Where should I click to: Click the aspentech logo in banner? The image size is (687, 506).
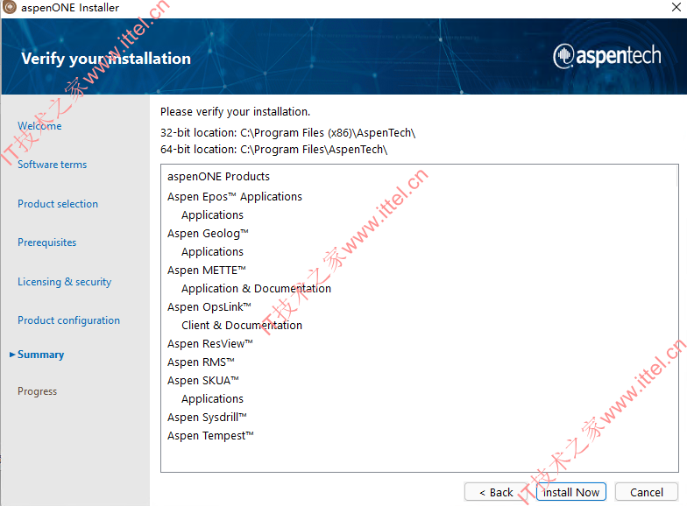[x=606, y=56]
